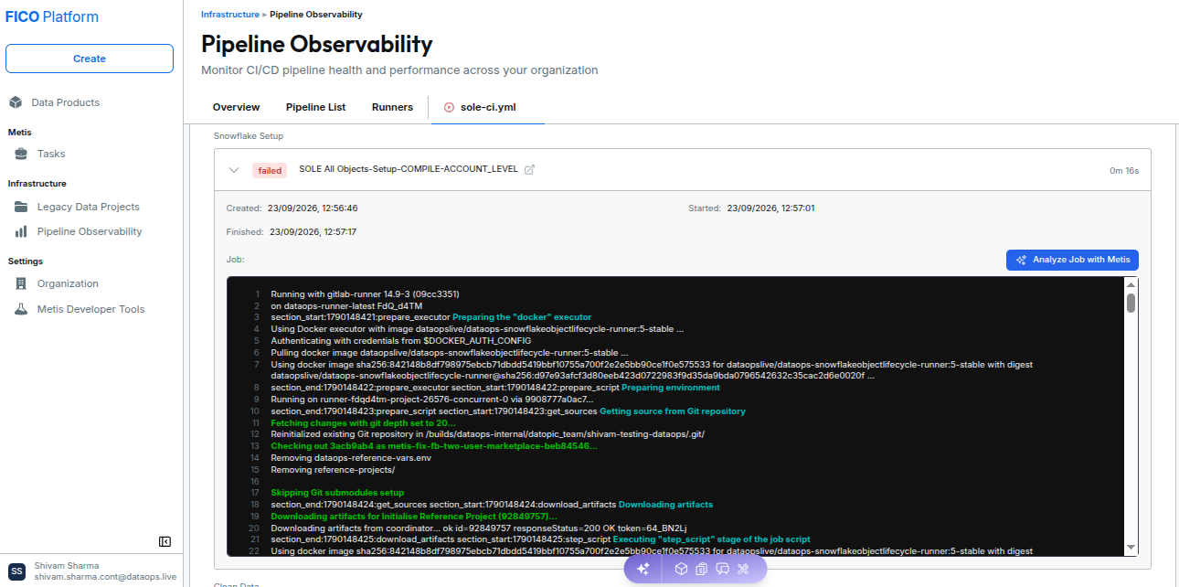1179x587 pixels.
Task: Click the Legacy Data Projects folder icon
Action: pyautogui.click(x=21, y=207)
